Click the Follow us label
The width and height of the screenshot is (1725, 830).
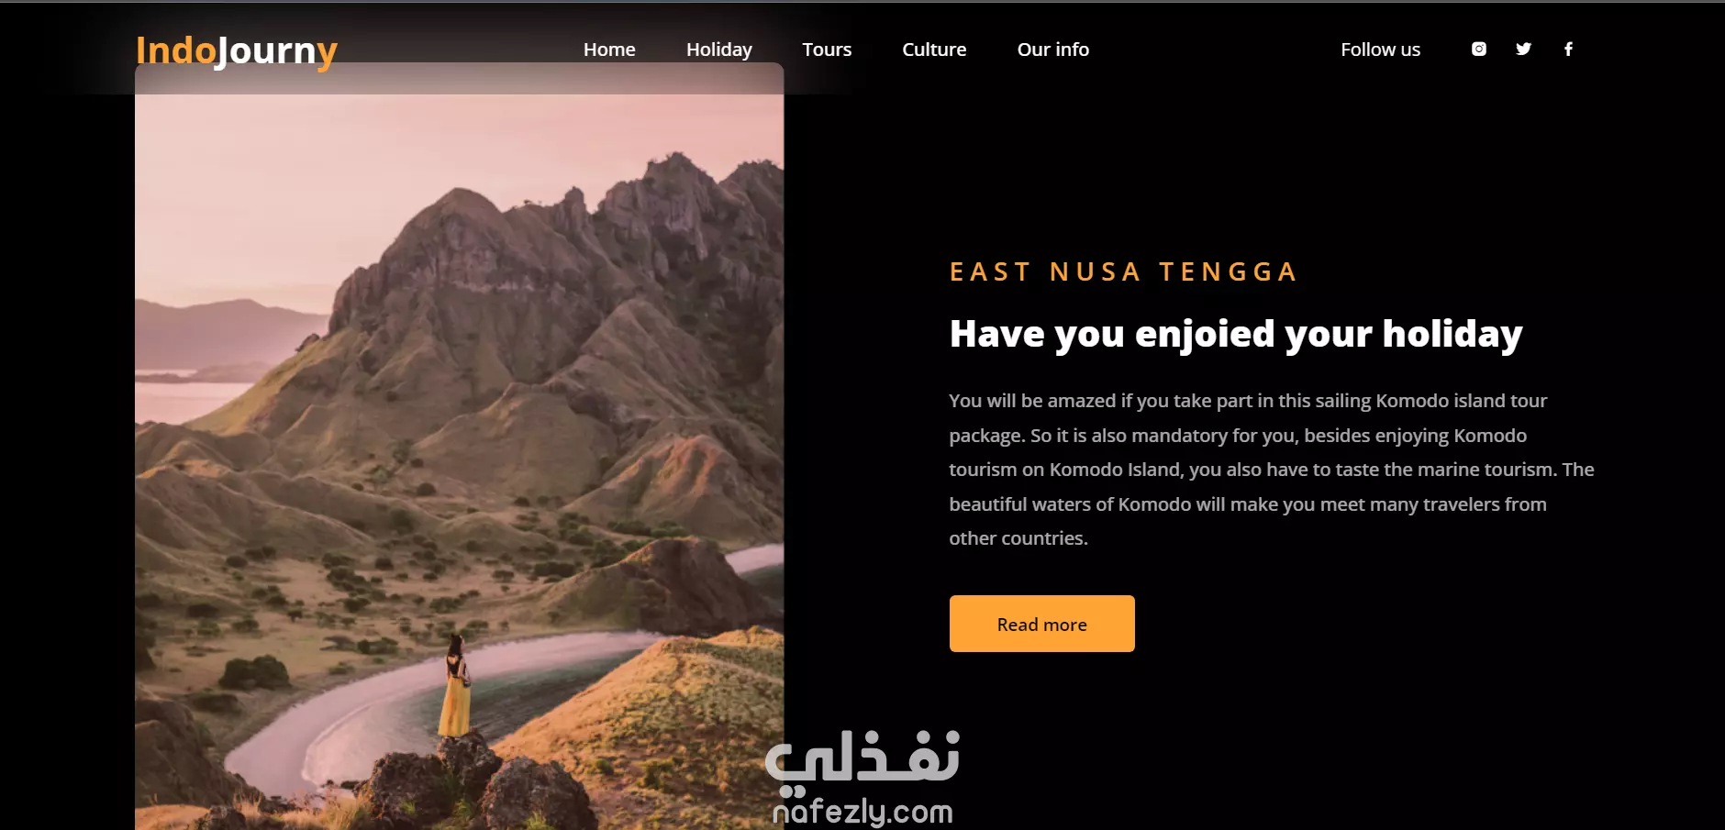point(1380,50)
